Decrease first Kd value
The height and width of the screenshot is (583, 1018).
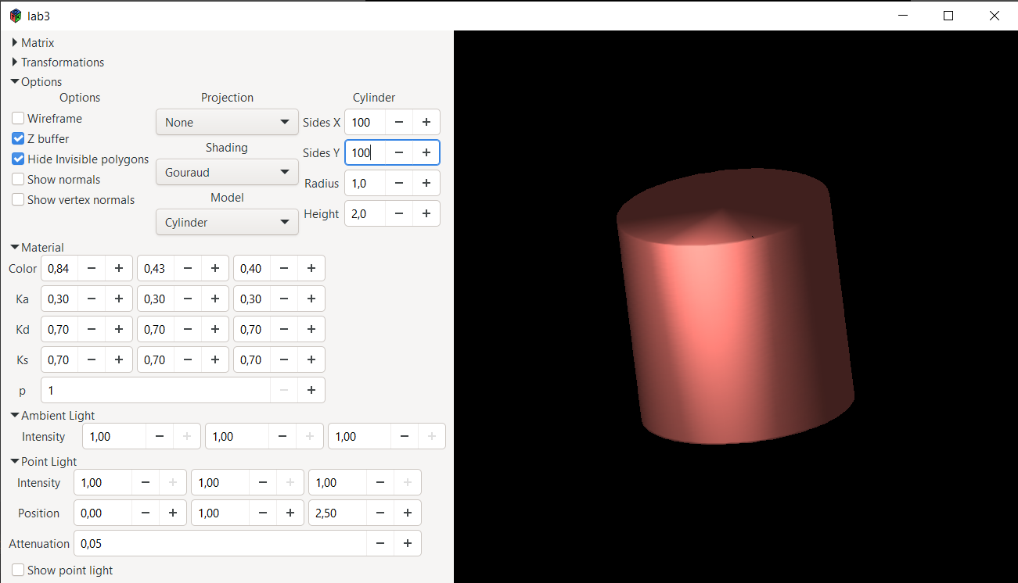click(92, 329)
